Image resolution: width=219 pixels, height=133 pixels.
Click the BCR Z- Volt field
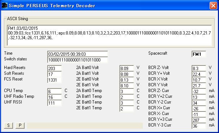199,68
